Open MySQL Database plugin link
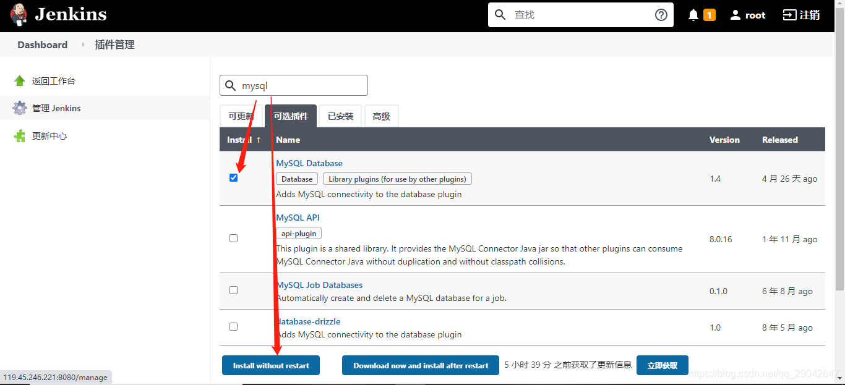Screen dimensions: 845x385 (309, 163)
